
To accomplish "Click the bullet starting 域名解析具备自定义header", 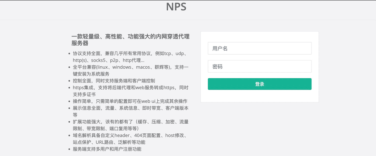I will pos(130,139).
